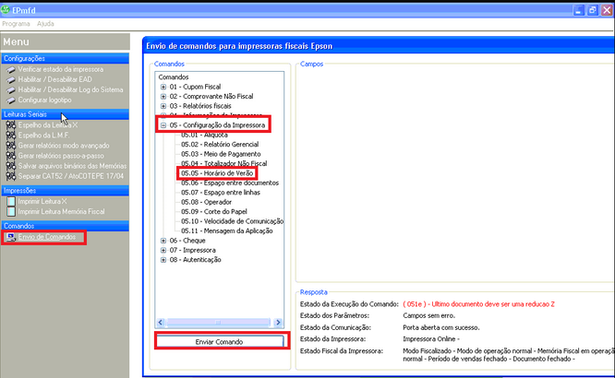Screen dimensions: 615x378
Task: Click the Espelho da L.M.F. icon
Action: click(x=10, y=136)
